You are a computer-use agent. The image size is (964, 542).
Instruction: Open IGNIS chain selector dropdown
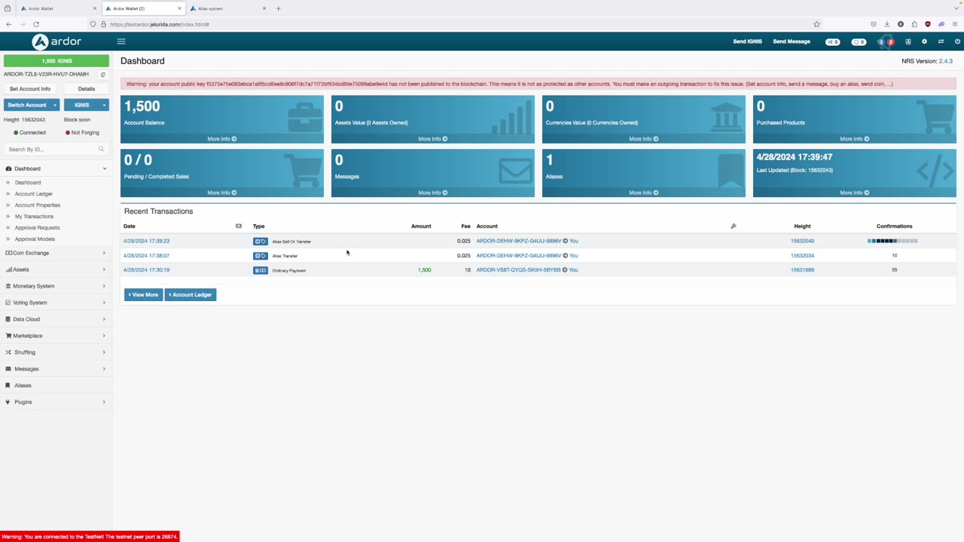[86, 105]
